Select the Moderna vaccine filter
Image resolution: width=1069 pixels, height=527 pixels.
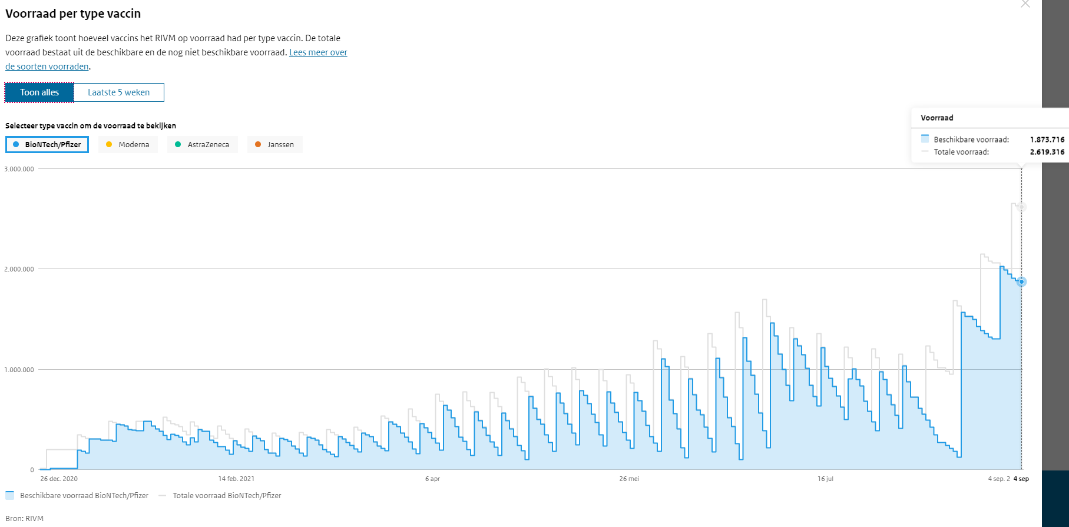pos(128,144)
